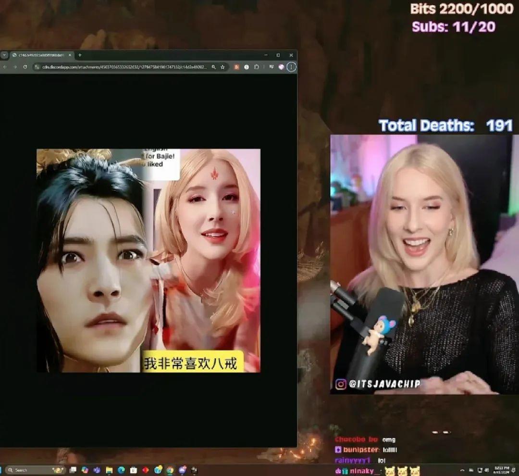Select the Discord attachment browser tab
The image size is (519, 476).
click(x=41, y=55)
